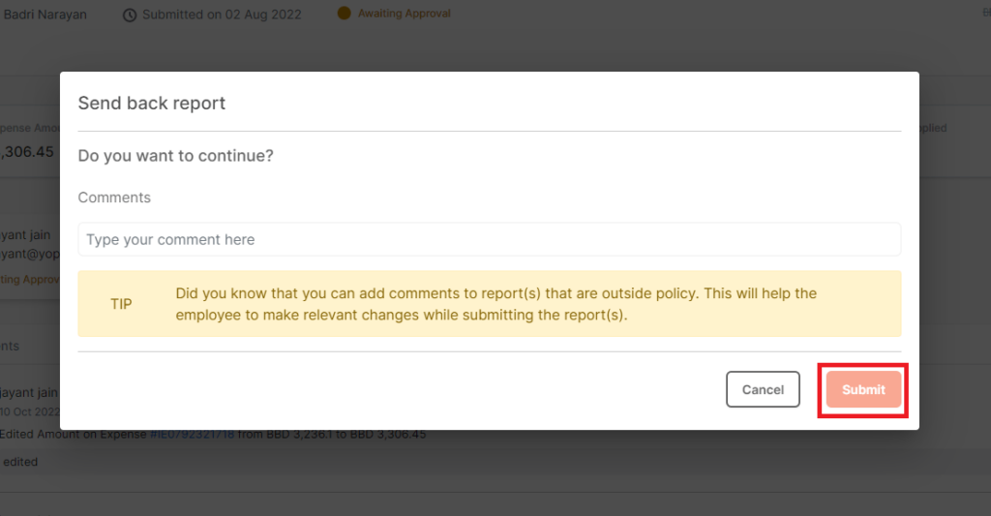Click the yellow Awaiting Approval status dot
The height and width of the screenshot is (516, 991).
tap(344, 14)
